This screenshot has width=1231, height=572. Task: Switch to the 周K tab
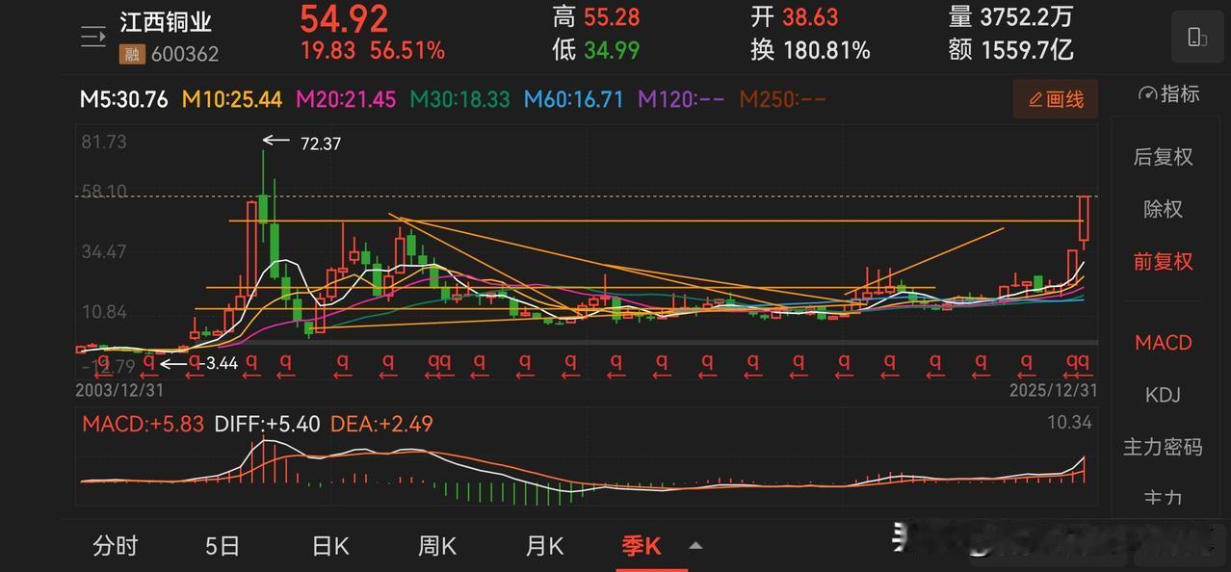437,546
